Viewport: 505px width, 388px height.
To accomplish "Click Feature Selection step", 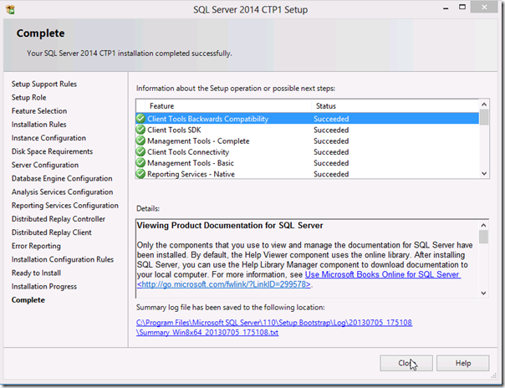I will (x=39, y=110).
